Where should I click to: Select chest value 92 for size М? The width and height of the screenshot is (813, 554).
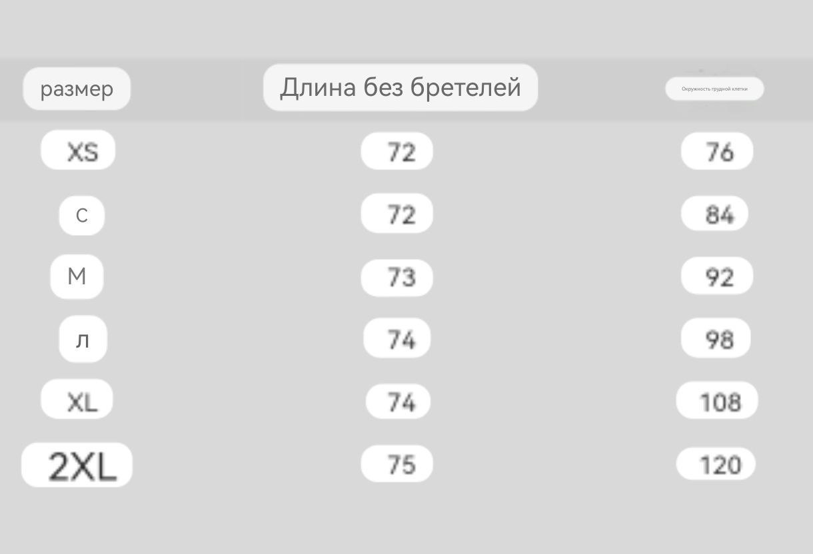coord(717,276)
